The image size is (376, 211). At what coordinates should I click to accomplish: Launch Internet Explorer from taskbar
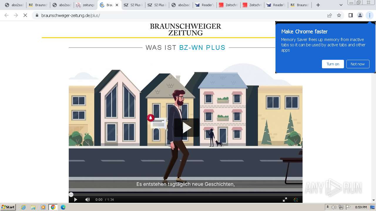click(x=23, y=207)
